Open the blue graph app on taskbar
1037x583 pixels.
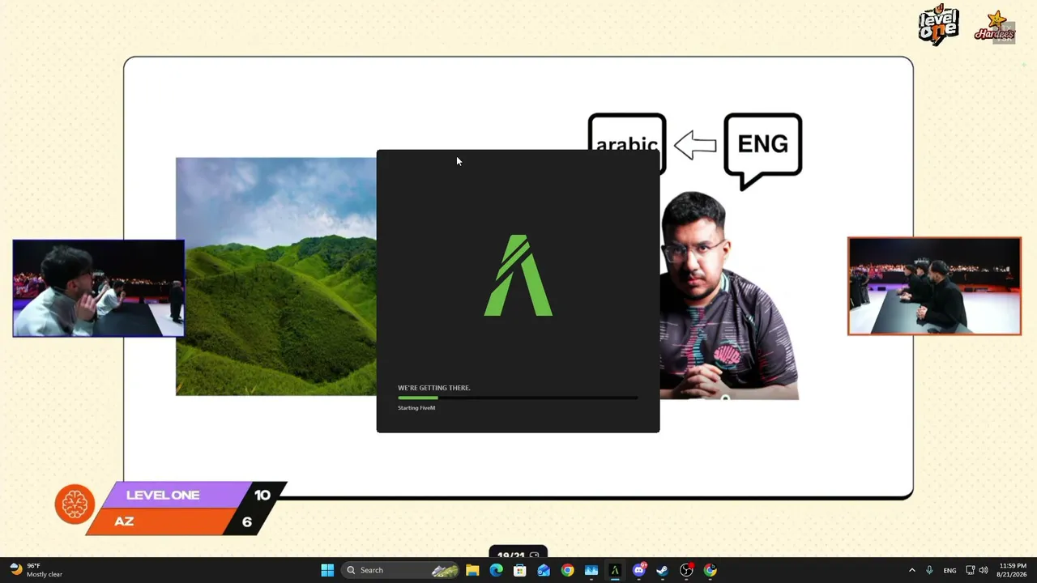591,570
